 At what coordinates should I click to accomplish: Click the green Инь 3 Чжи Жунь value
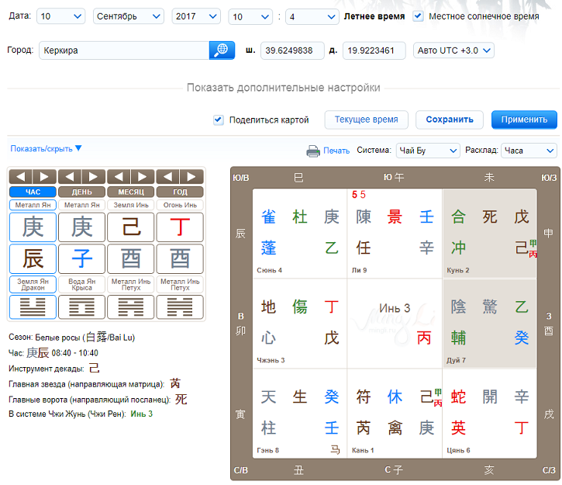pyautogui.click(x=142, y=414)
